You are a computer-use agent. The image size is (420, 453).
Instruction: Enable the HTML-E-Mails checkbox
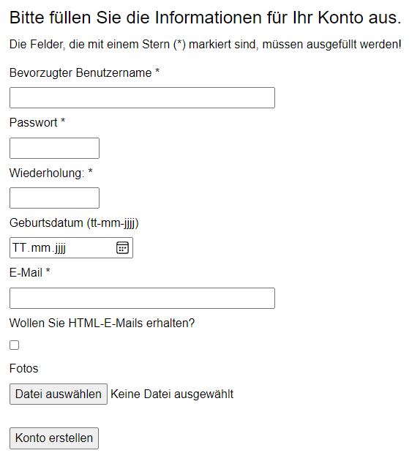14,345
